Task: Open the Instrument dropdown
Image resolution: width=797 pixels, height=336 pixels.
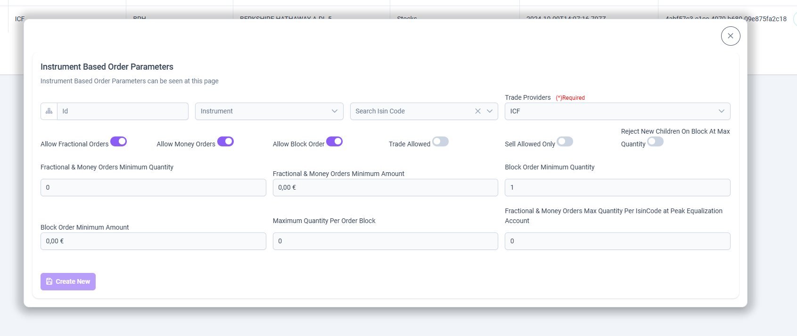Action: [269, 111]
